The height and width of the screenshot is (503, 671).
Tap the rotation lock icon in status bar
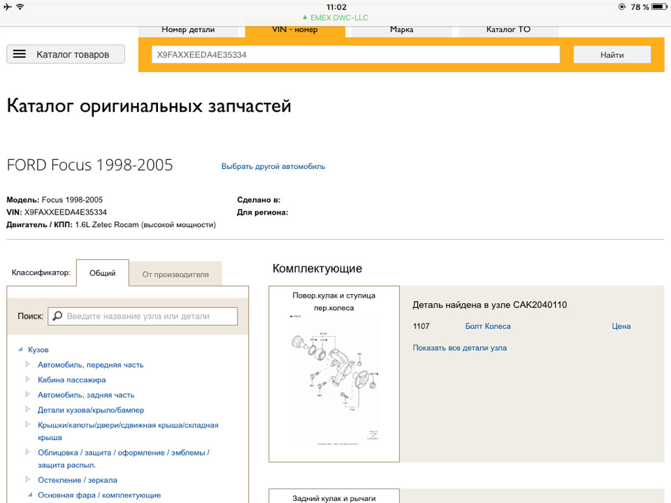pyautogui.click(x=622, y=7)
